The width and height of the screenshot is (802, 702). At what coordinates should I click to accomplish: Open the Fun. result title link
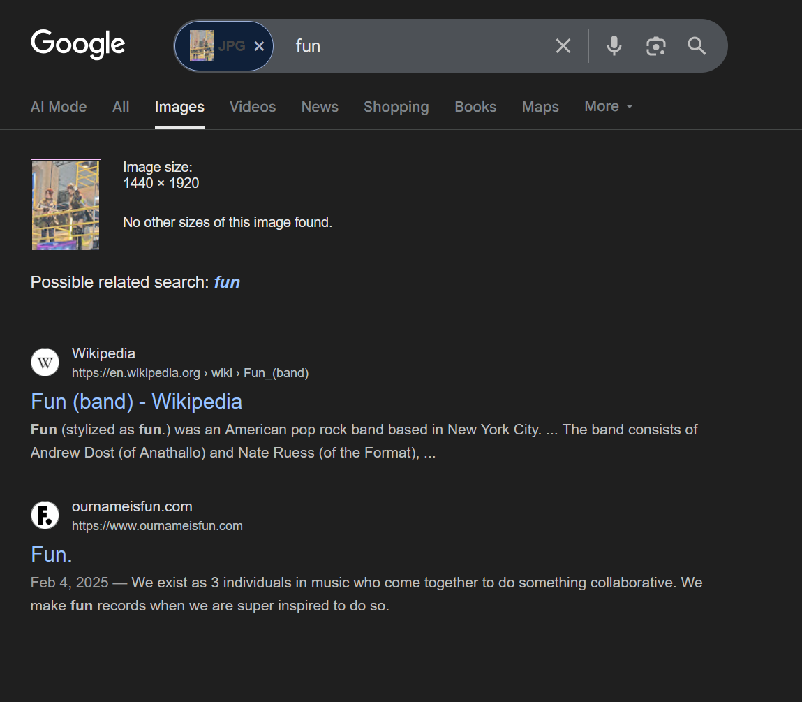(52, 555)
